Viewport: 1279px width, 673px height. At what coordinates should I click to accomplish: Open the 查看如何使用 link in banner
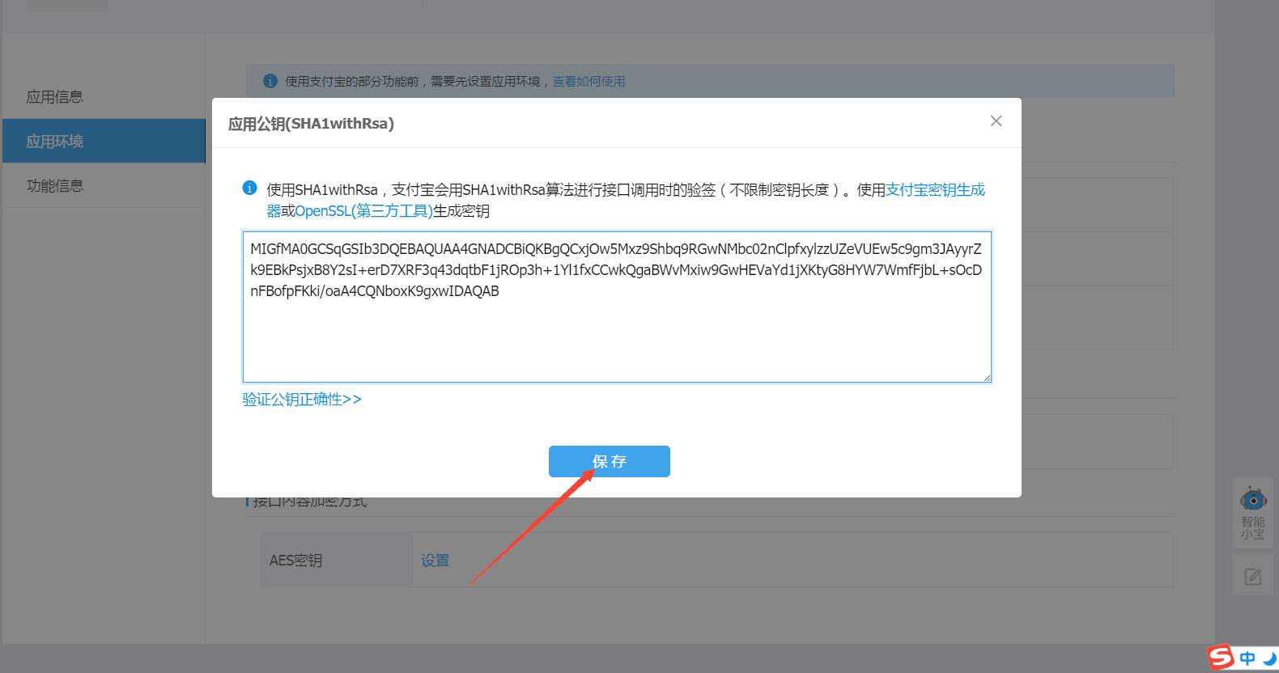coord(589,82)
